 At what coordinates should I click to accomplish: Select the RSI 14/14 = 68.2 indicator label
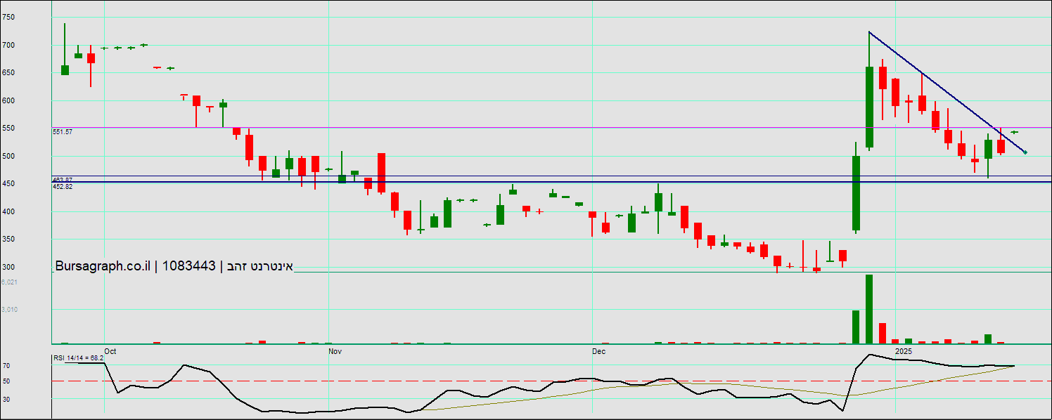click(79, 358)
